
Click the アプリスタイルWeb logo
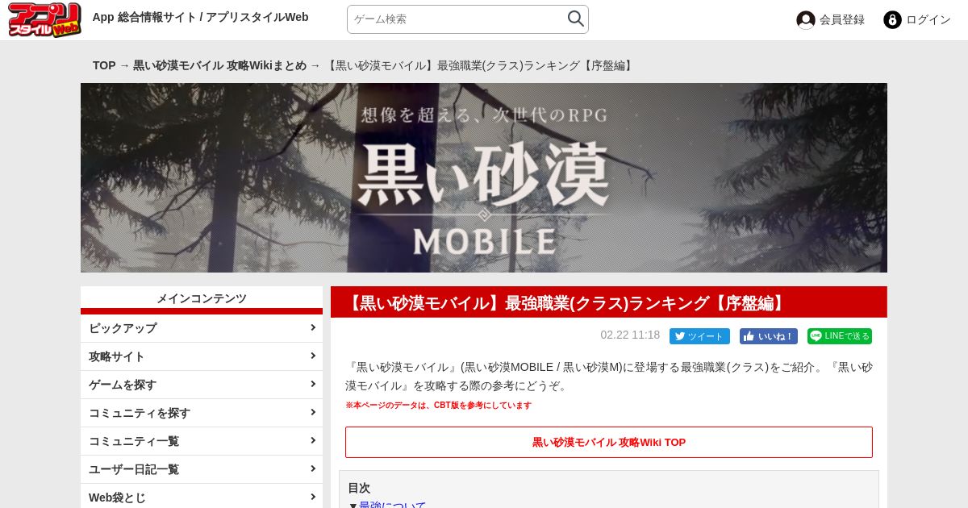point(44,19)
